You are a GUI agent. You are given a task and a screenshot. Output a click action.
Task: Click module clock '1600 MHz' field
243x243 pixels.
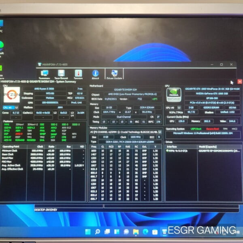coord(135,137)
